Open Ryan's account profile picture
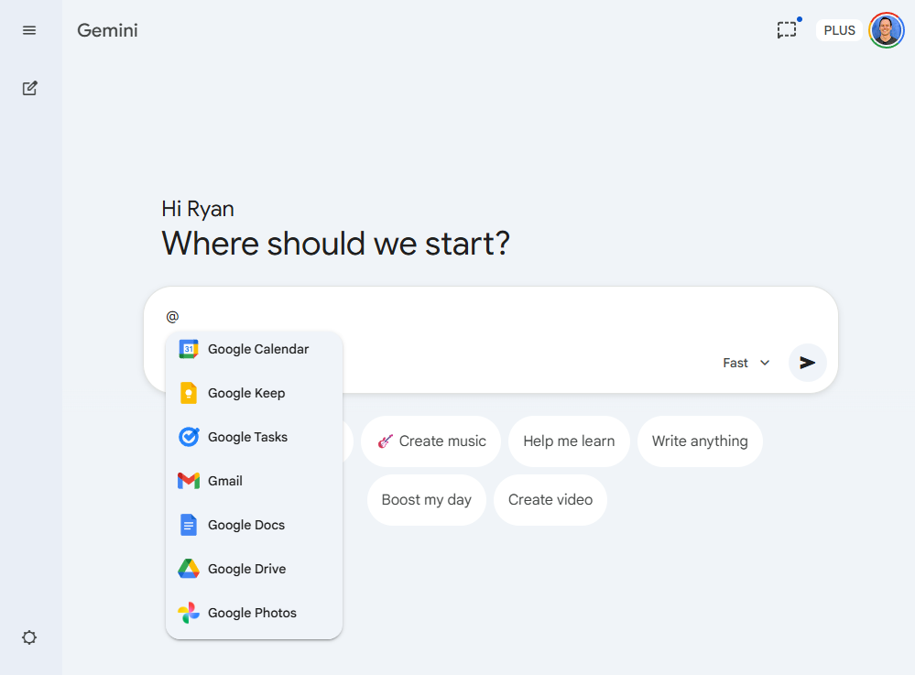The image size is (915, 675). [886, 30]
